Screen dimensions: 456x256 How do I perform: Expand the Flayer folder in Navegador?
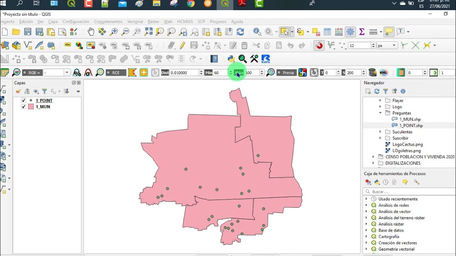click(x=380, y=101)
